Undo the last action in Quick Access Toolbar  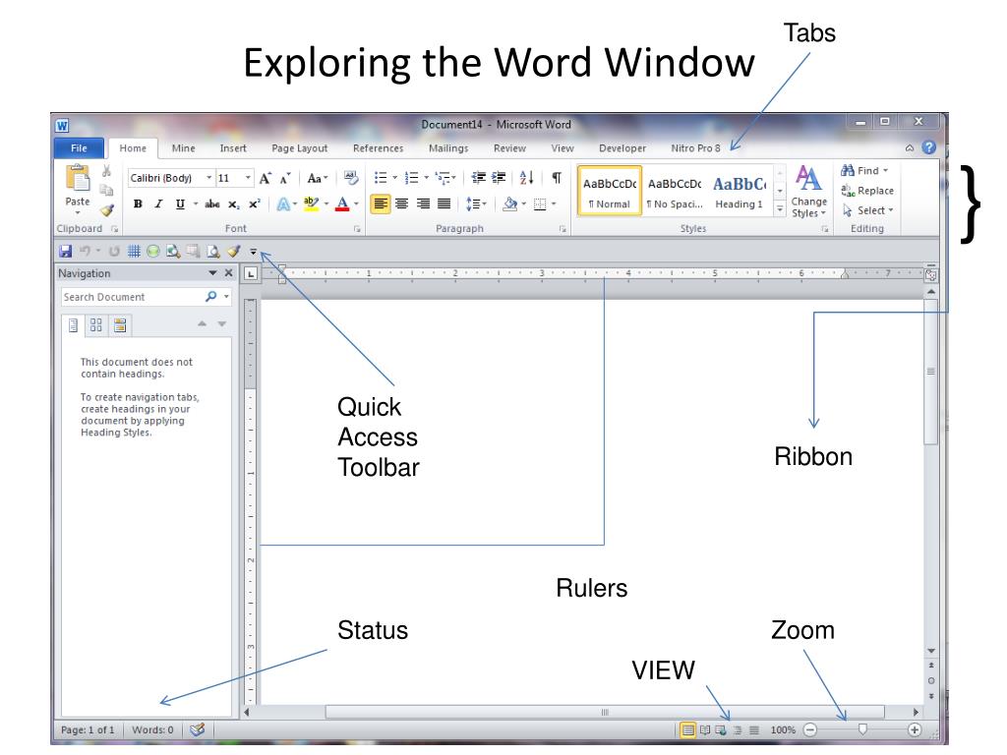pyautogui.click(x=85, y=252)
